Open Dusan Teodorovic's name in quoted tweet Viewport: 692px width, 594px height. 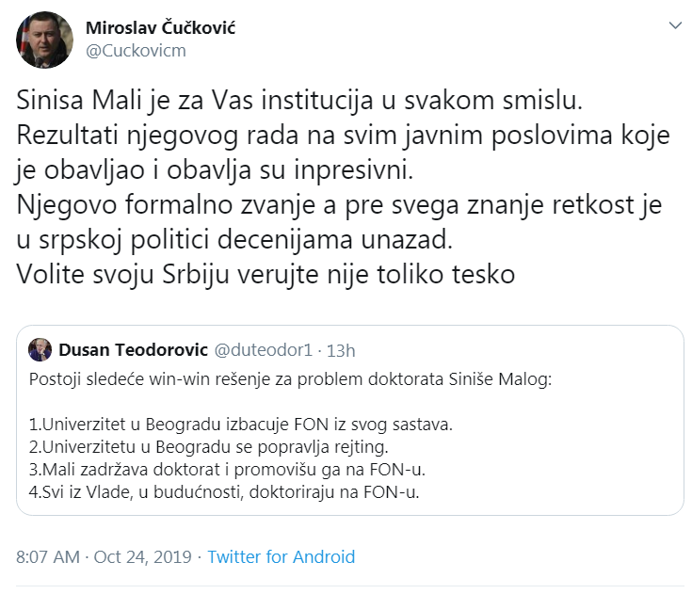coord(131,350)
